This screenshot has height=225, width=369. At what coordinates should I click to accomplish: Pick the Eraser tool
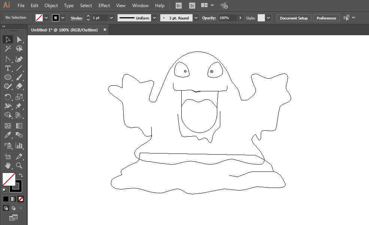click(19, 86)
